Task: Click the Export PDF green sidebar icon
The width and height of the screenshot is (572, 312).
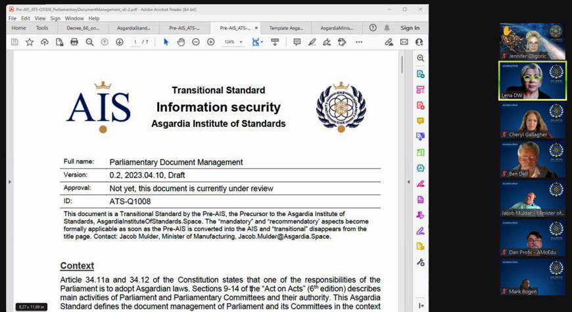Action: [x=420, y=74]
